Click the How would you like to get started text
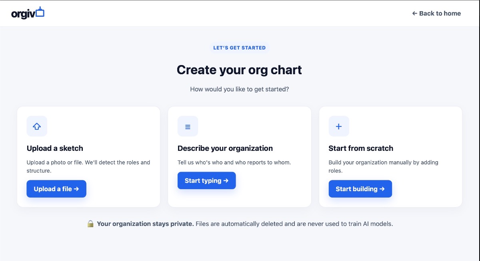The height and width of the screenshot is (261, 480). 240,89
